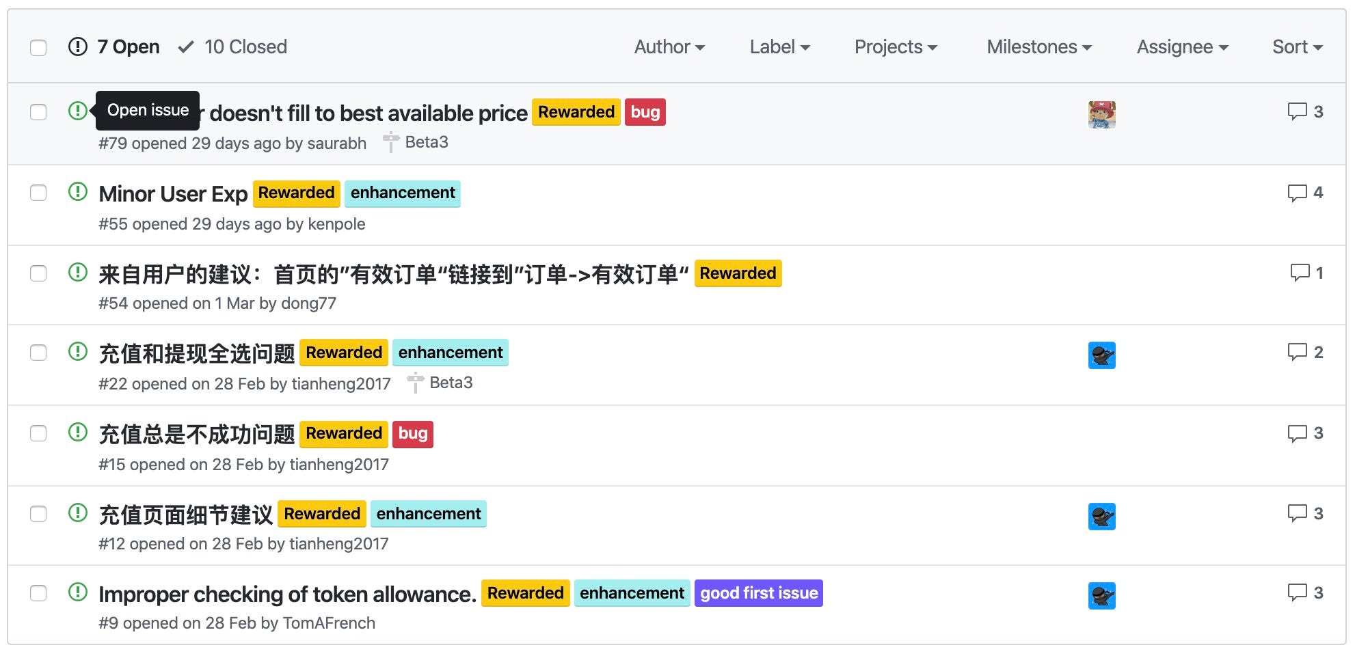The image size is (1355, 656).
Task: Click assignee avatar on issue #79
Action: (x=1102, y=115)
